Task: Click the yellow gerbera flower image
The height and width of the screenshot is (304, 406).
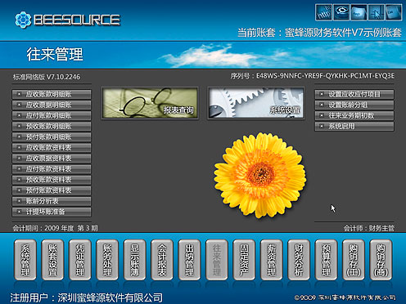Action: [259, 175]
